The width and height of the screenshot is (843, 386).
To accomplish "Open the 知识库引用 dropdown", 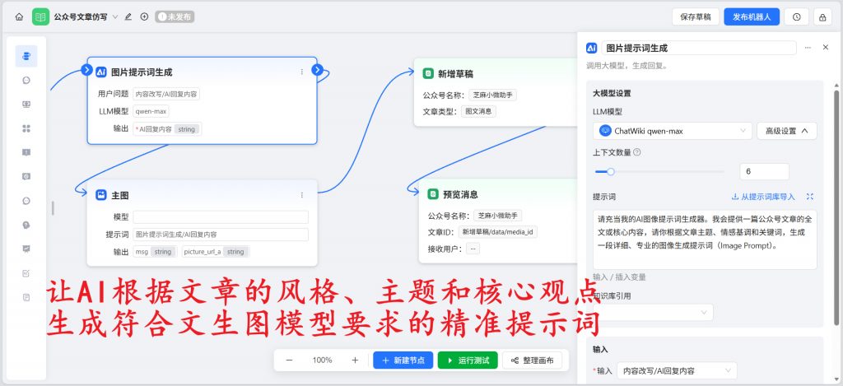I will point(653,313).
